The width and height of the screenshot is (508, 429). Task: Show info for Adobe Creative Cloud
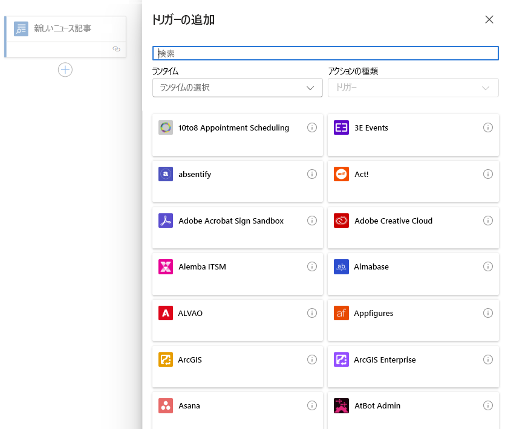488,221
